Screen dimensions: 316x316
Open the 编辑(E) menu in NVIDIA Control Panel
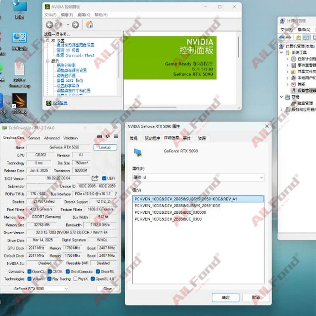coord(67,15)
